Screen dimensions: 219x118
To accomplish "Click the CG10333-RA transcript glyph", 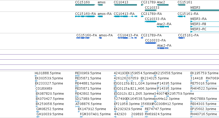I will (x=151, y=22).
